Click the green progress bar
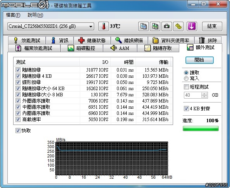Viewport: 230px width, 188px height. click(x=201, y=128)
